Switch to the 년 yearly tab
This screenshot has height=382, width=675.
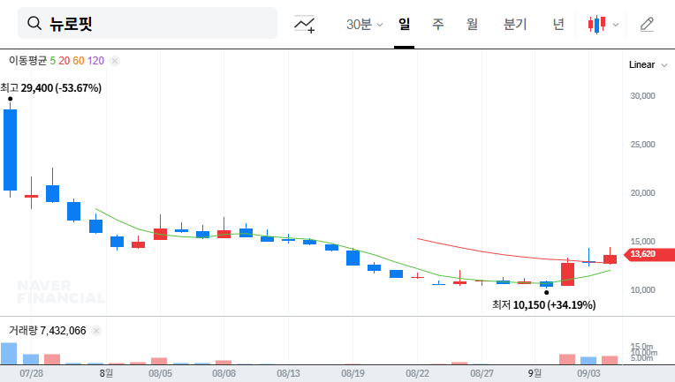coord(558,24)
